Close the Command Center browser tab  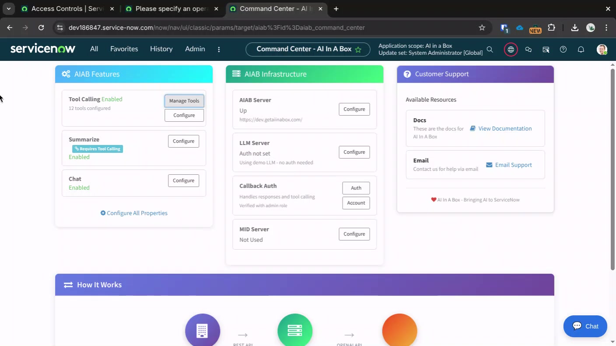tap(320, 9)
